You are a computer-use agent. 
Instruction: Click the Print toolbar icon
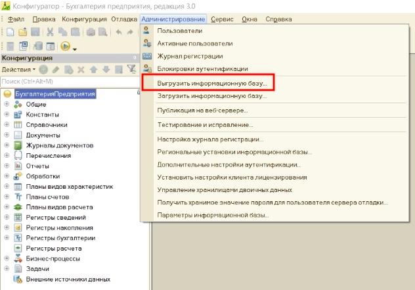91,32
